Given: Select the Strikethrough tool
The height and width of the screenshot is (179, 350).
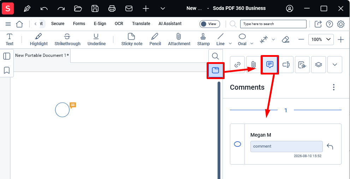Looking at the screenshot, I should point(67,40).
